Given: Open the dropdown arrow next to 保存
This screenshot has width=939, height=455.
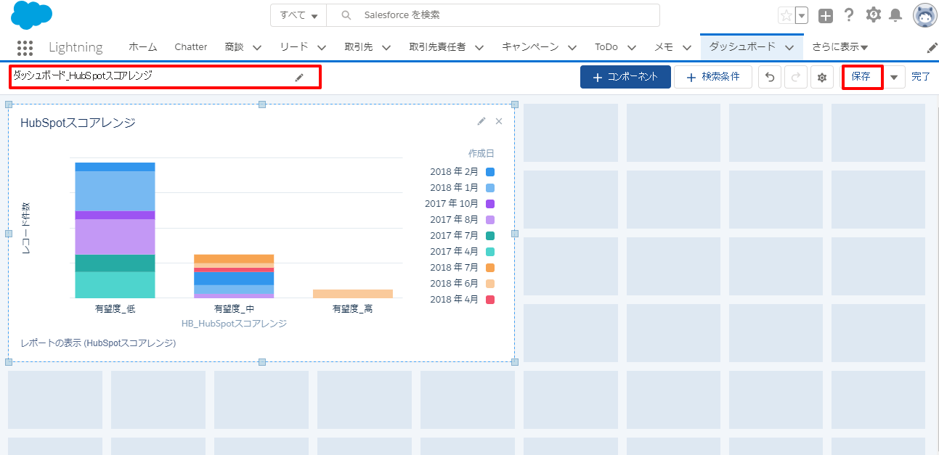Looking at the screenshot, I should (894, 77).
